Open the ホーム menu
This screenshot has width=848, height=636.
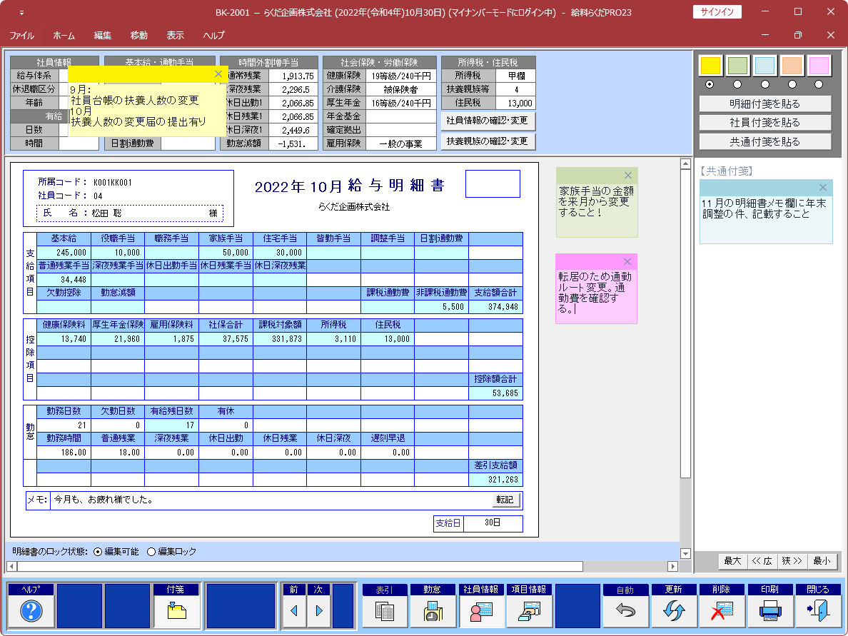(x=64, y=35)
